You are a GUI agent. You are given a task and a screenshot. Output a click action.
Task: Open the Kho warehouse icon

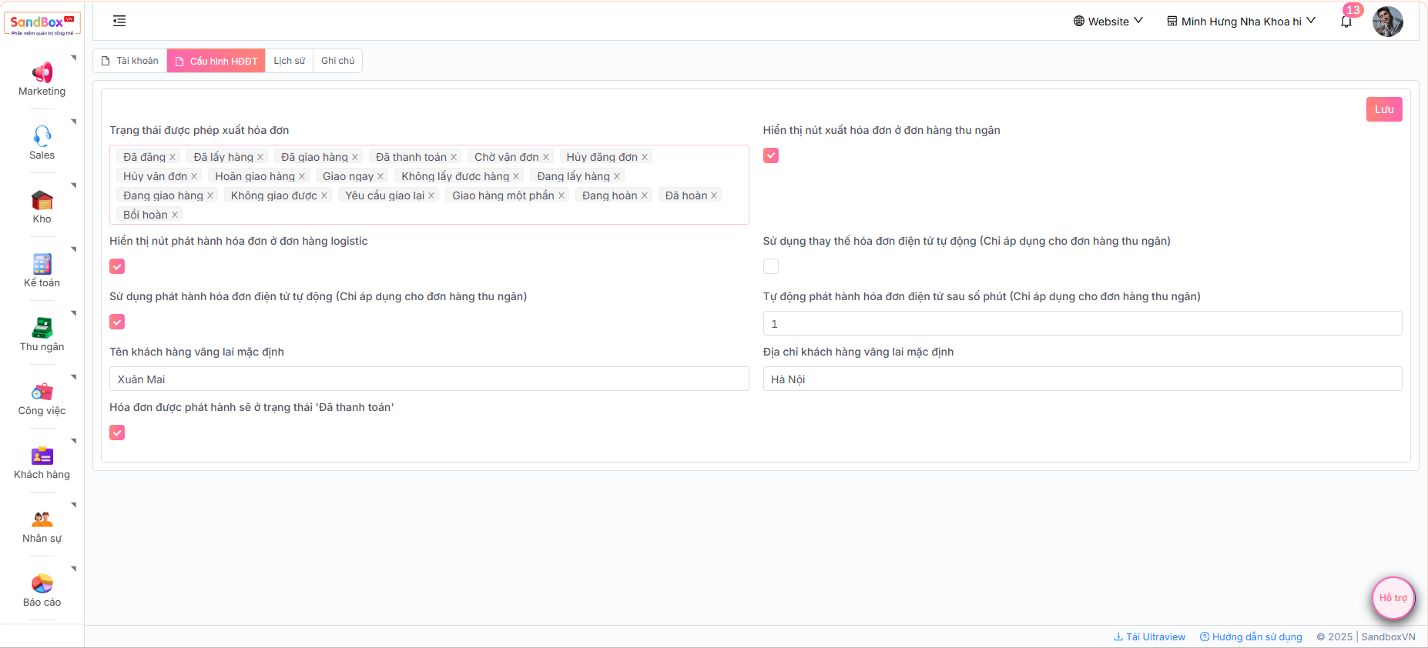42,201
